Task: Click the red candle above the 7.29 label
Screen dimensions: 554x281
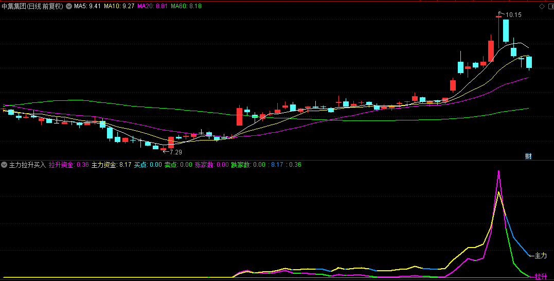Action: [x=171, y=143]
